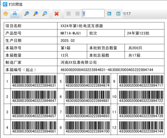This screenshot has width=167, height=138.
Task: Reset zoom with plain magnifier icon
Action: click(45, 14)
